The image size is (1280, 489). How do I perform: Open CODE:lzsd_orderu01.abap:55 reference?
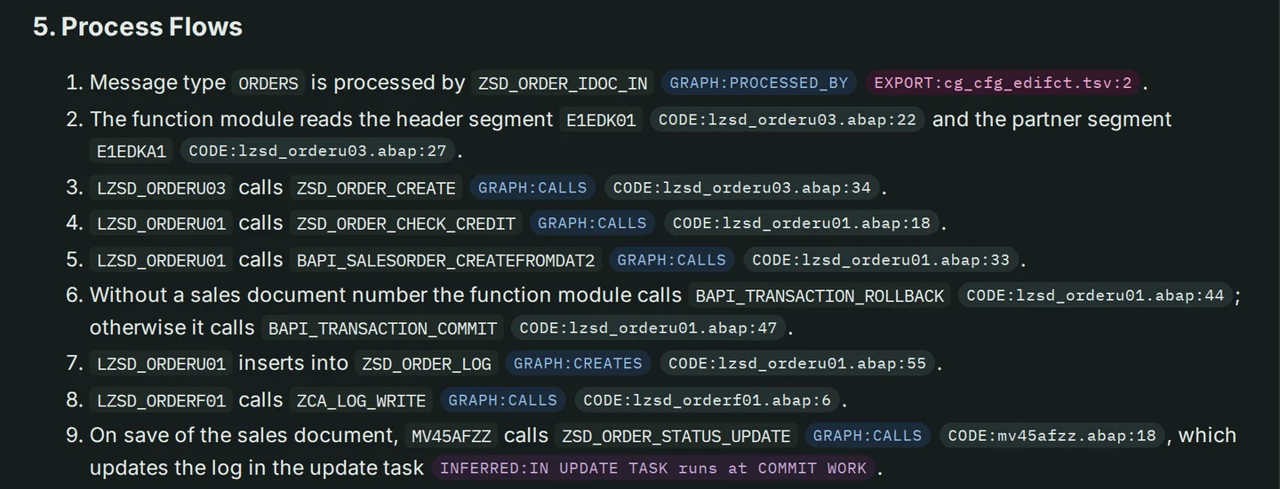point(797,364)
